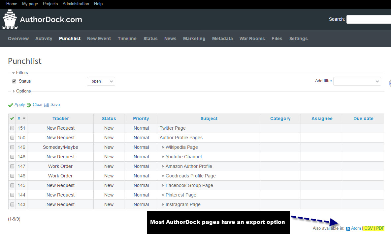
Task: Check the box for issue 144
Action: pos(12,195)
